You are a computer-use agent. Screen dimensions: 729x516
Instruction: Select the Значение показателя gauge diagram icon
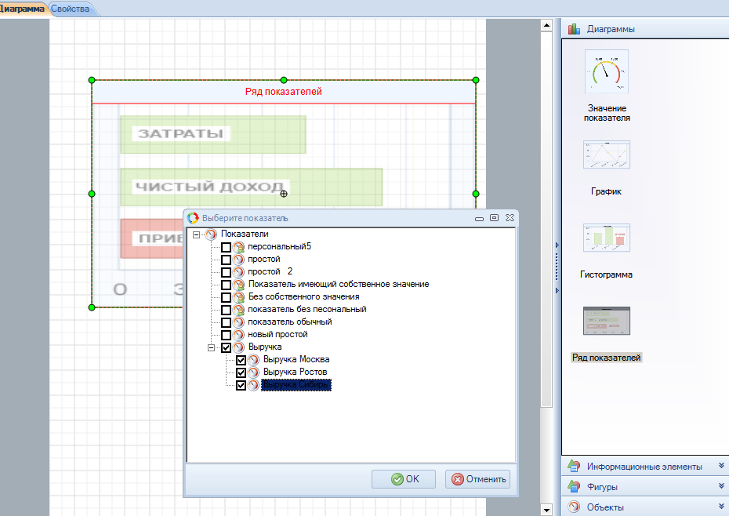(606, 72)
